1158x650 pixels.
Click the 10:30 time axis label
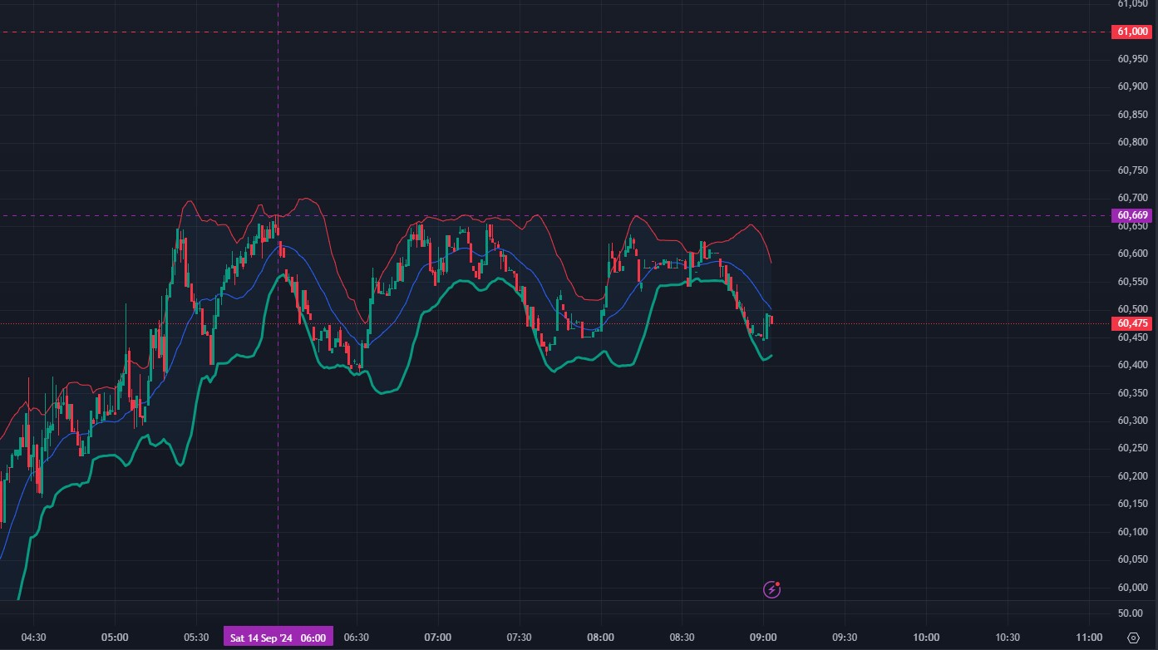point(1008,638)
